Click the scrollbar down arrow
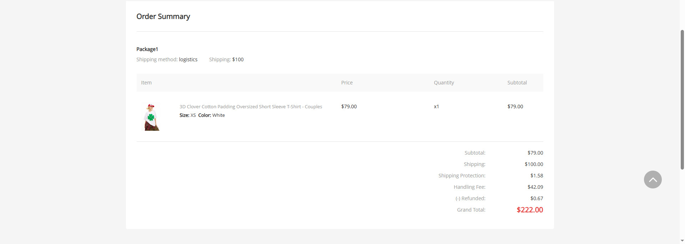This screenshot has width=685, height=244. (x=682, y=241)
